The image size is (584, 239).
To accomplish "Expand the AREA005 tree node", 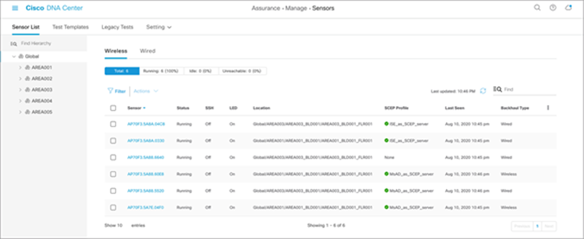I will (x=20, y=112).
